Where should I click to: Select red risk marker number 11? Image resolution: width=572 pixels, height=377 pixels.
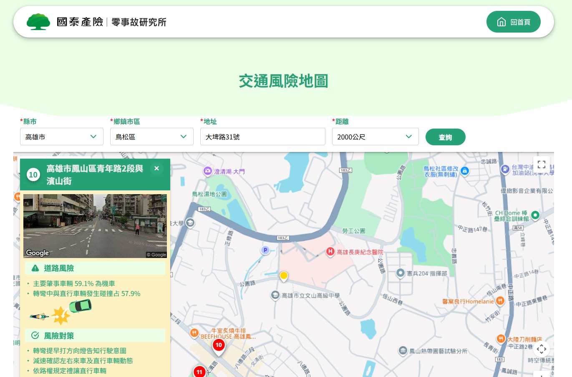point(199,371)
